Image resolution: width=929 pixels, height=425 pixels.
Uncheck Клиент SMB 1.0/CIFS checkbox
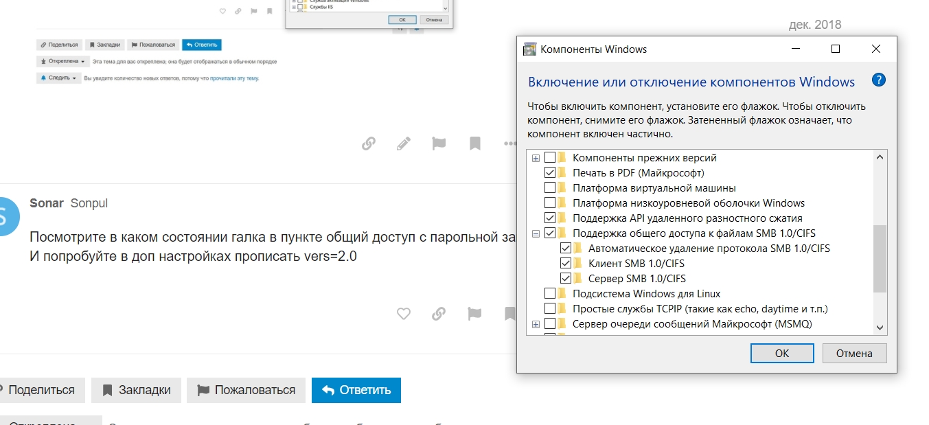click(x=566, y=264)
